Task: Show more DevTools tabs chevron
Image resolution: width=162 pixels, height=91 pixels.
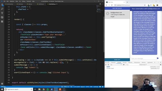Action: point(155,62)
